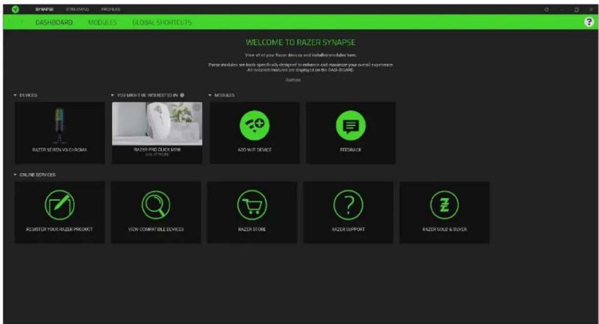
Task: Click the Razer logo icon in title bar
Action: tap(15, 9)
